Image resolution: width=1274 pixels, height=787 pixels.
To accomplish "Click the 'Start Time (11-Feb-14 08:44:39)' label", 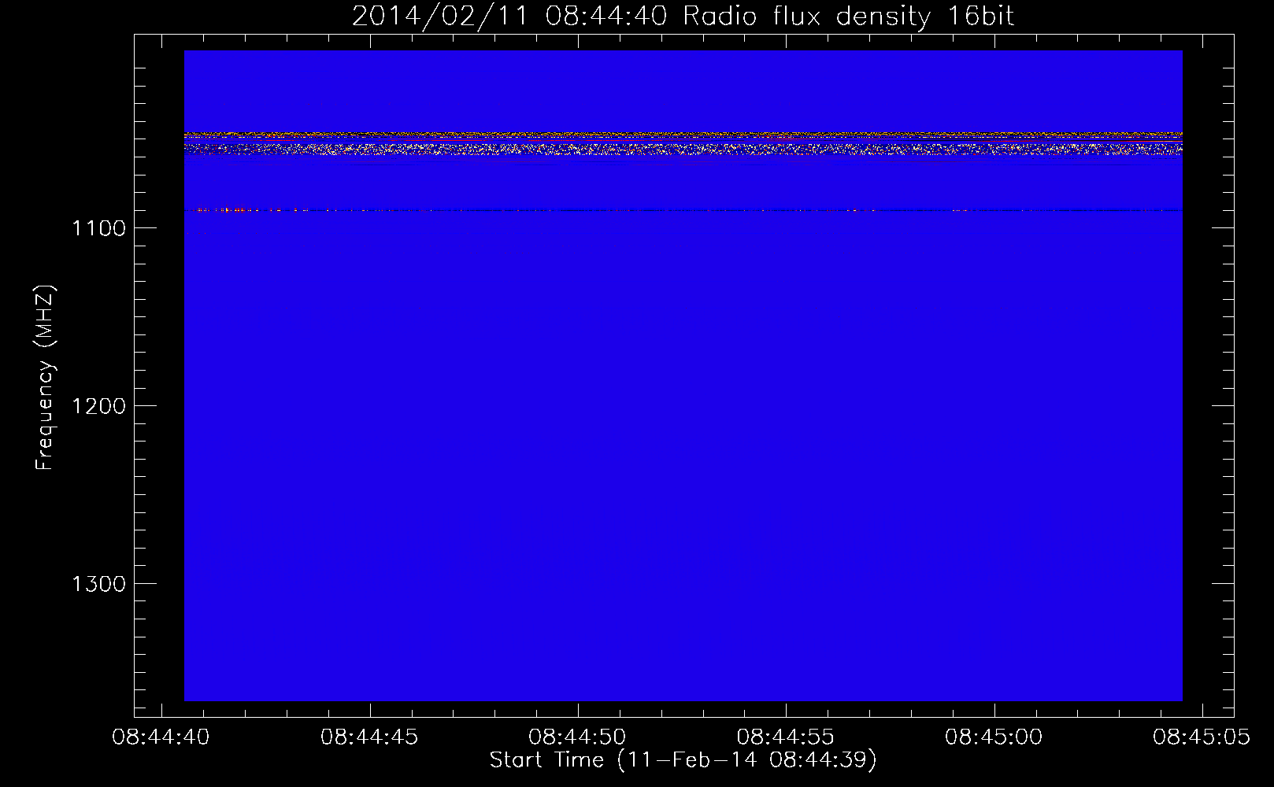I will tap(683, 760).
